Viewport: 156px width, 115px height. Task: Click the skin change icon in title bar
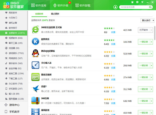tap(137, 2)
